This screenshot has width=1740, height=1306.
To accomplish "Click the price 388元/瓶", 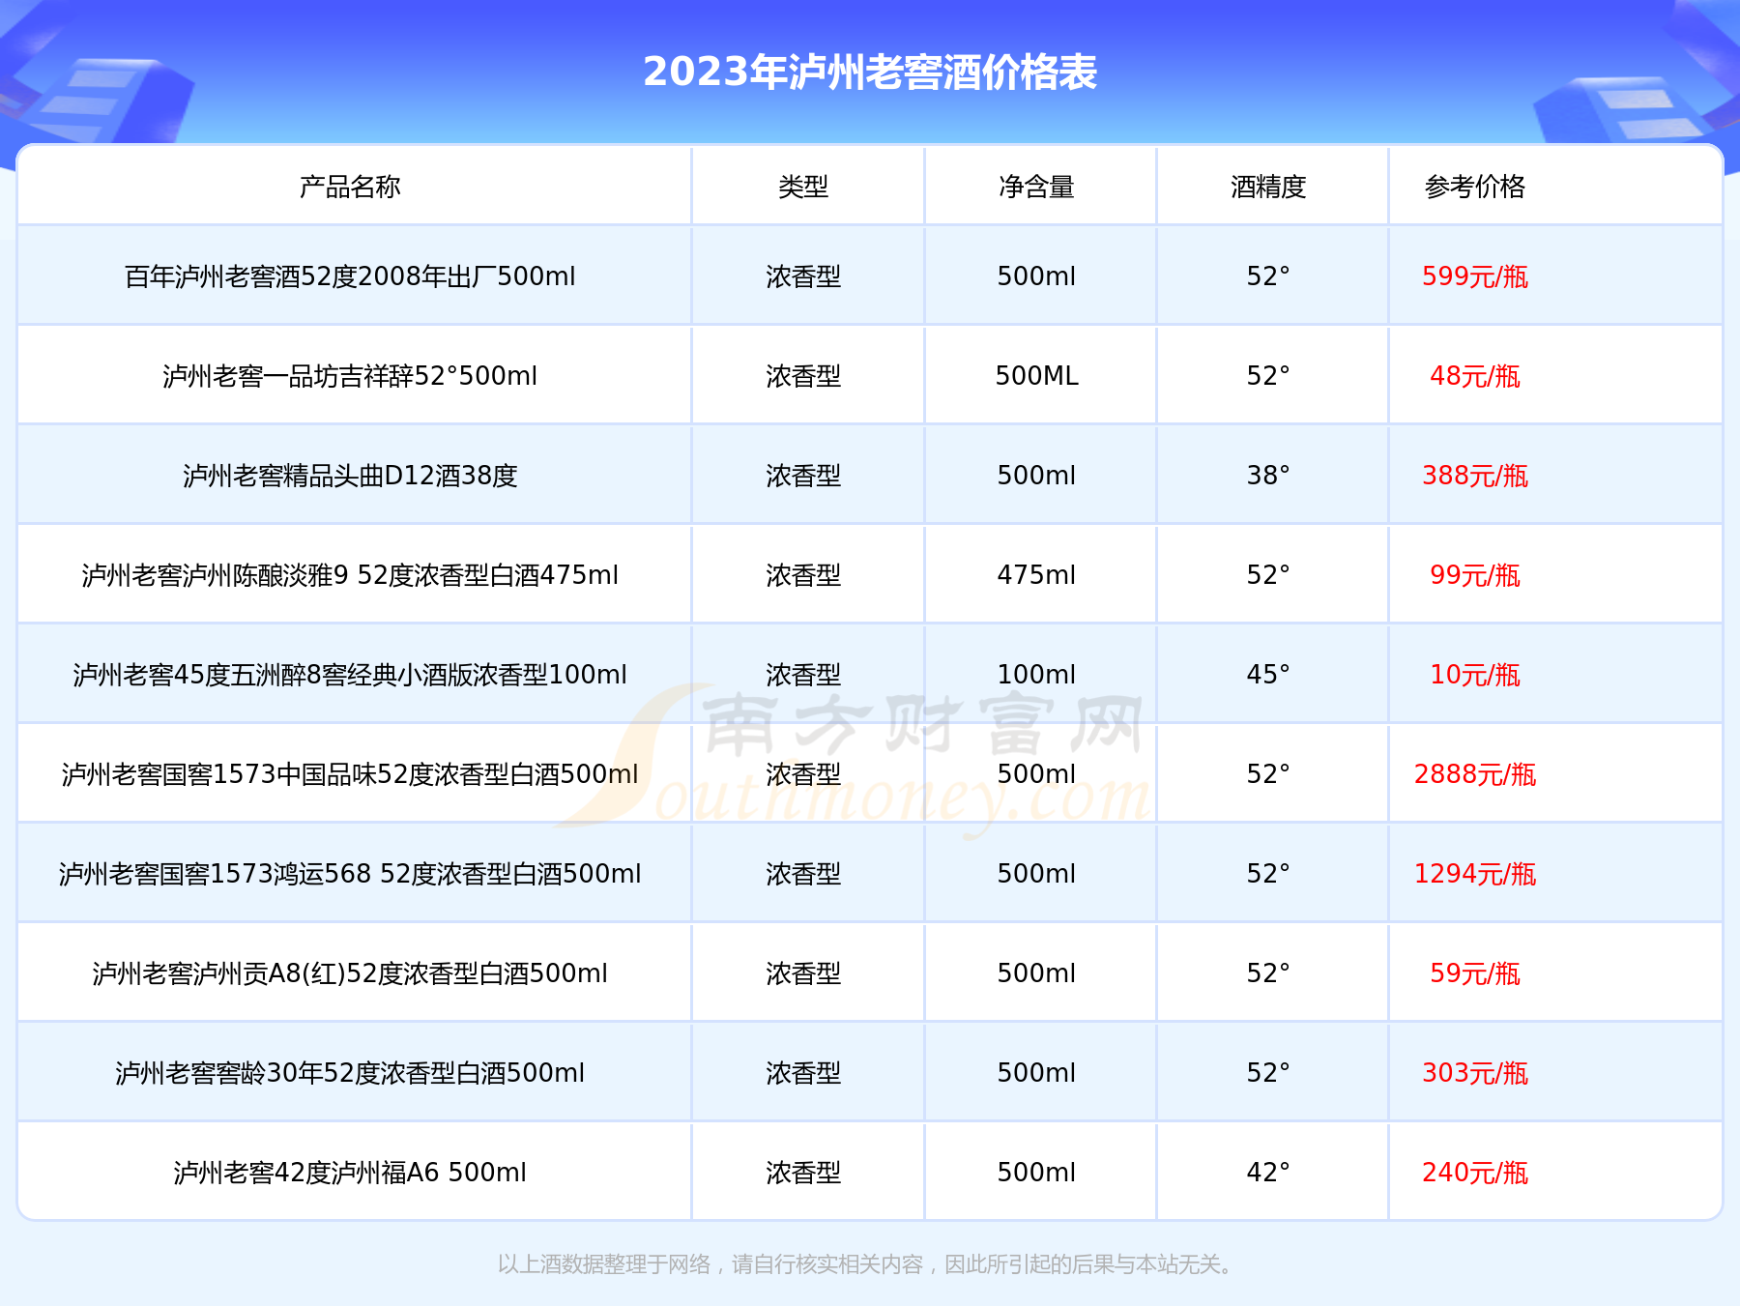I will [1475, 476].
